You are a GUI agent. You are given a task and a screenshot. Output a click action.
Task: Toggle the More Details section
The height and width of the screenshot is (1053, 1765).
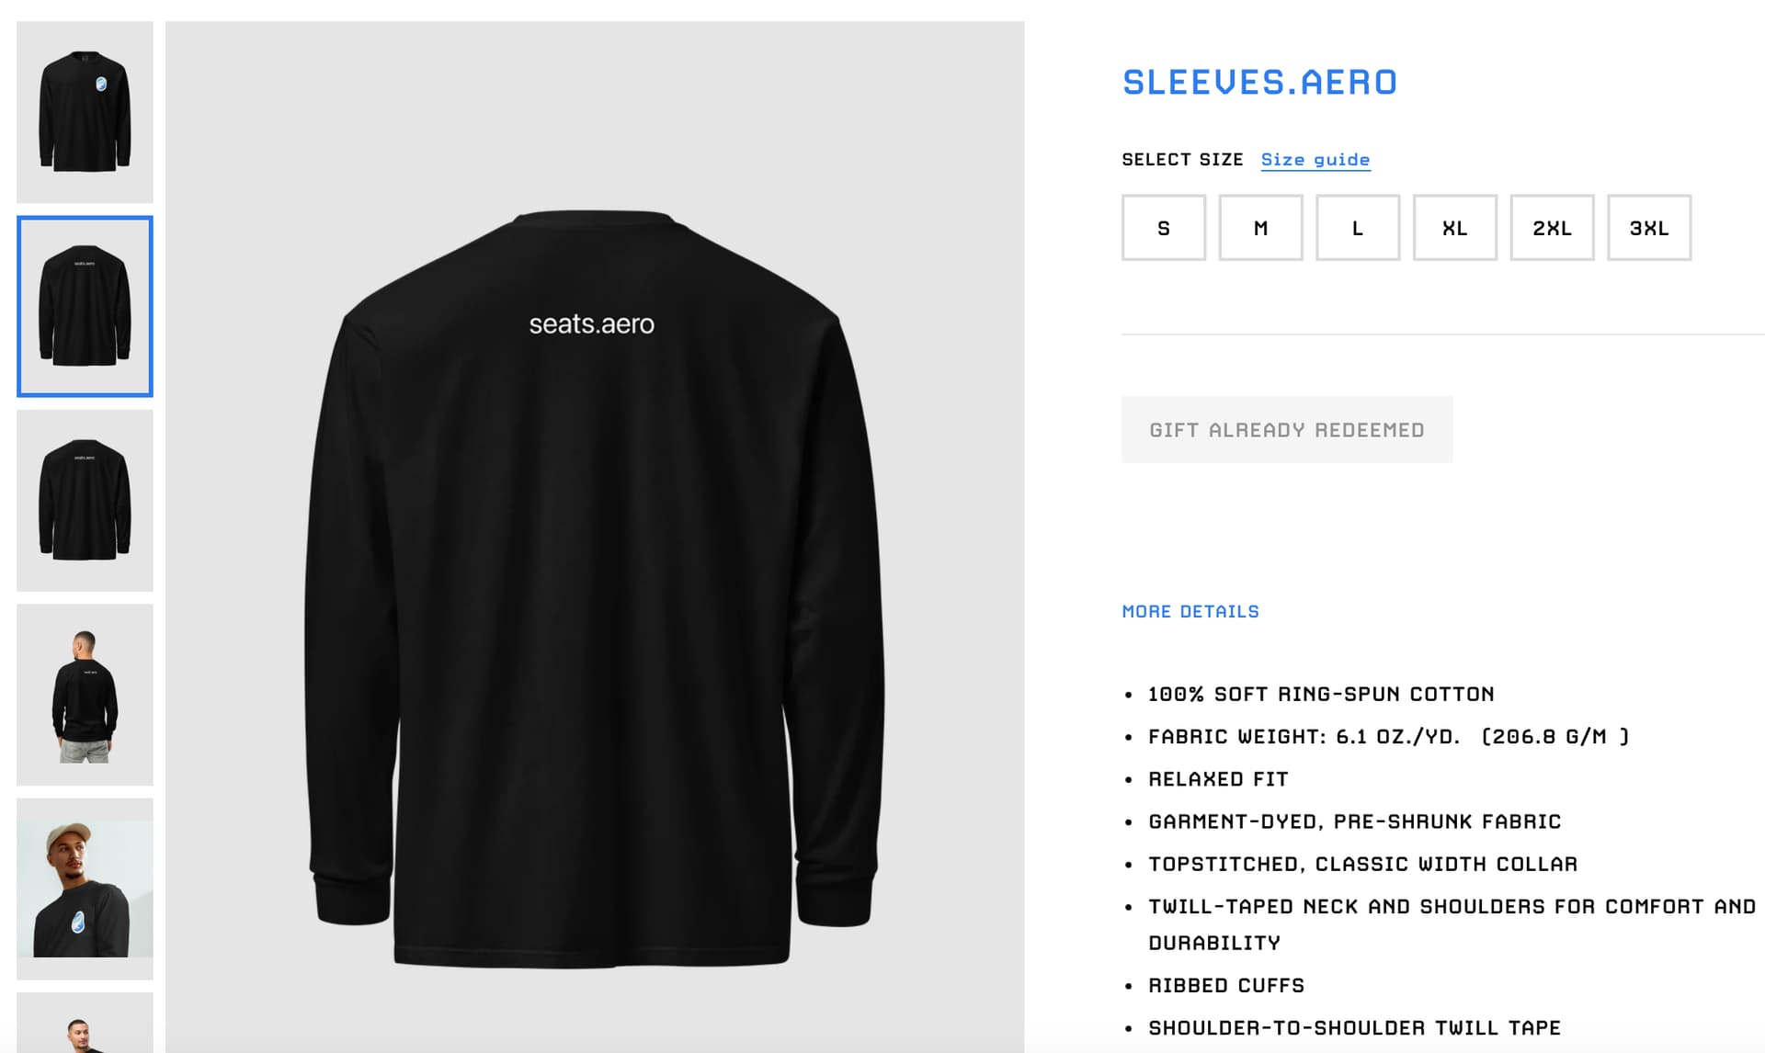tap(1190, 611)
